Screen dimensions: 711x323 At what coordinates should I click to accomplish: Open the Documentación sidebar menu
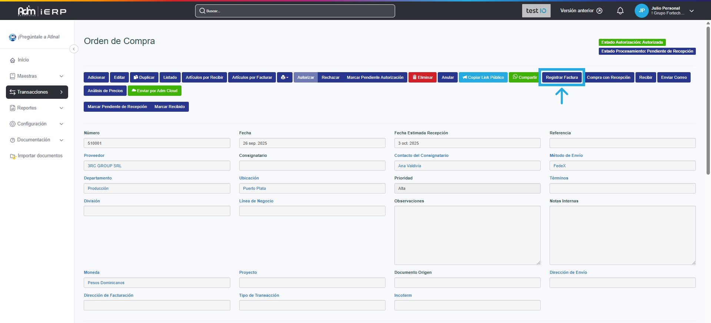point(37,140)
